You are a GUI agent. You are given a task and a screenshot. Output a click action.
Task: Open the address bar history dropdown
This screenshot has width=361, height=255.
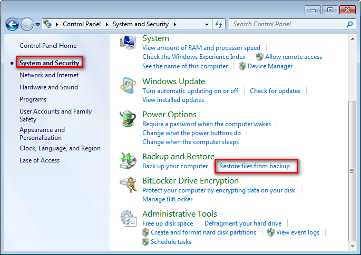[207, 24]
